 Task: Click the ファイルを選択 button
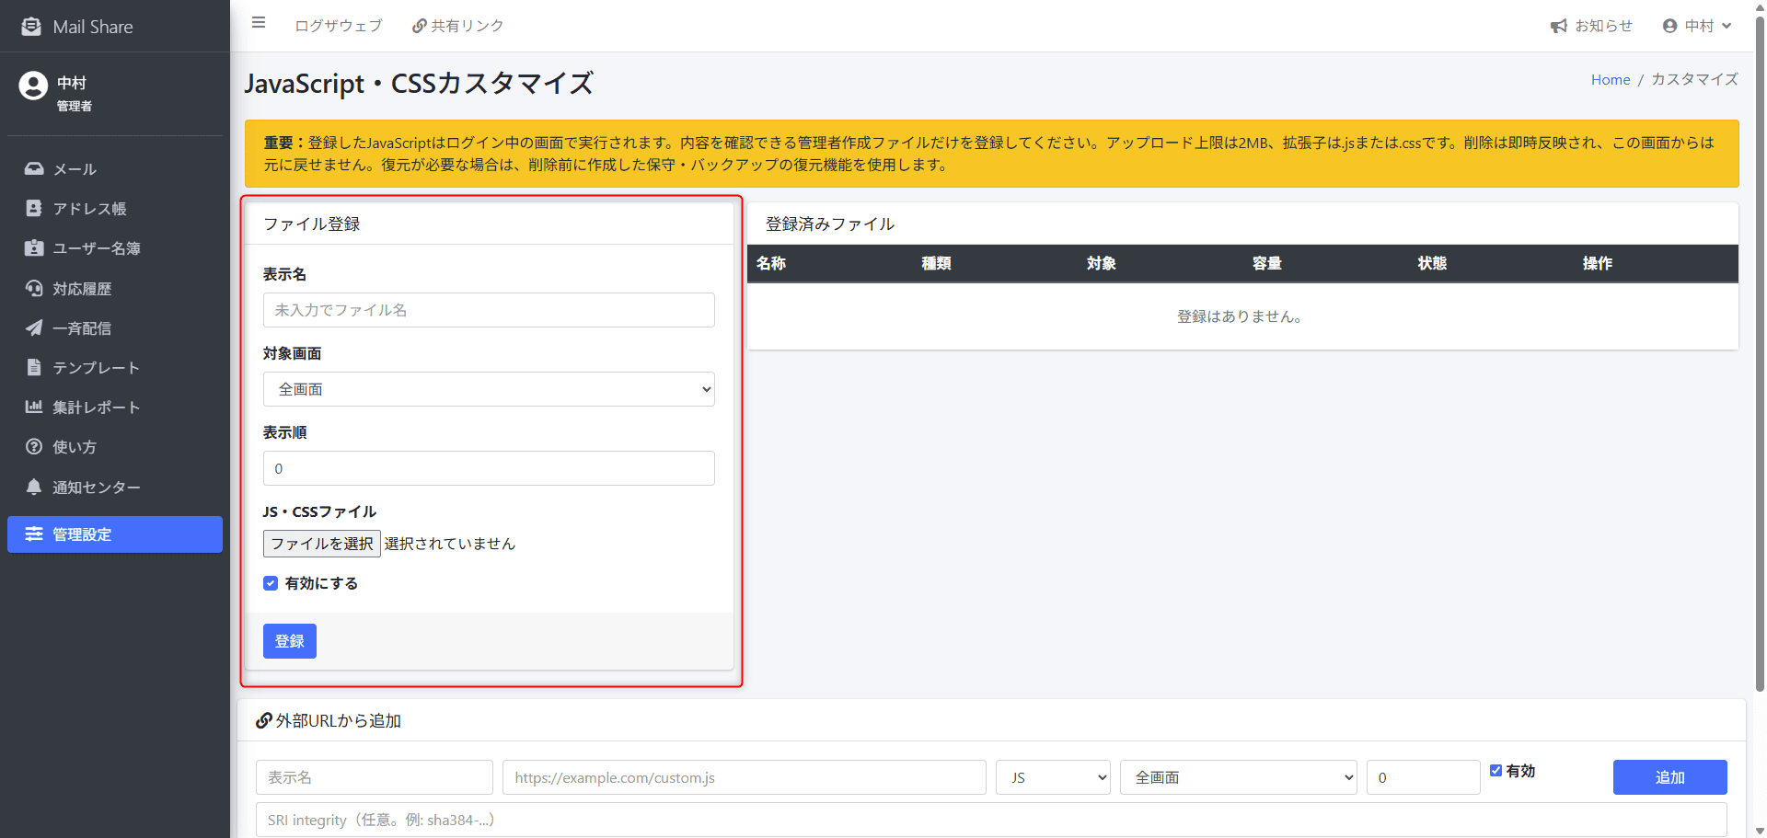[322, 544]
